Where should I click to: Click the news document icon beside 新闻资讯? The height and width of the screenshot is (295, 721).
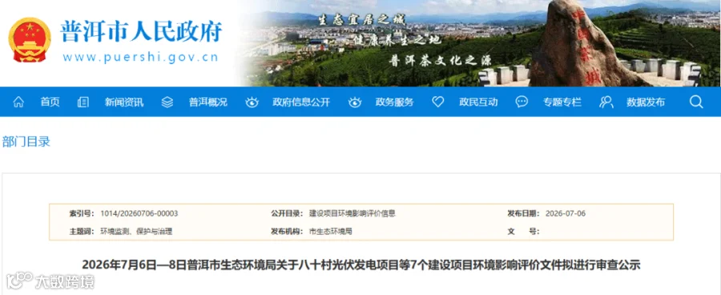point(83,102)
